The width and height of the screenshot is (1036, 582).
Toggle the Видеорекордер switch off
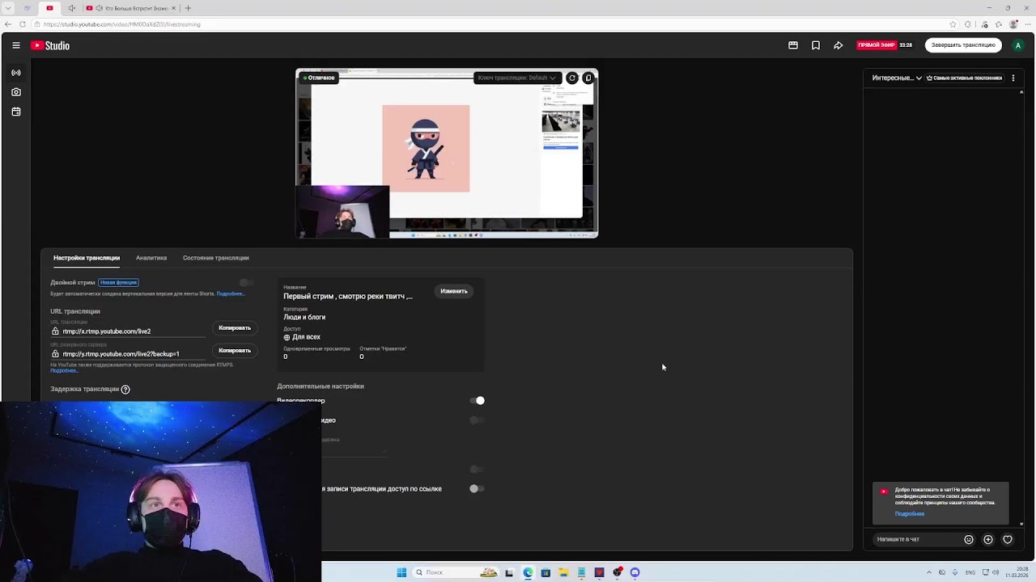(x=477, y=400)
